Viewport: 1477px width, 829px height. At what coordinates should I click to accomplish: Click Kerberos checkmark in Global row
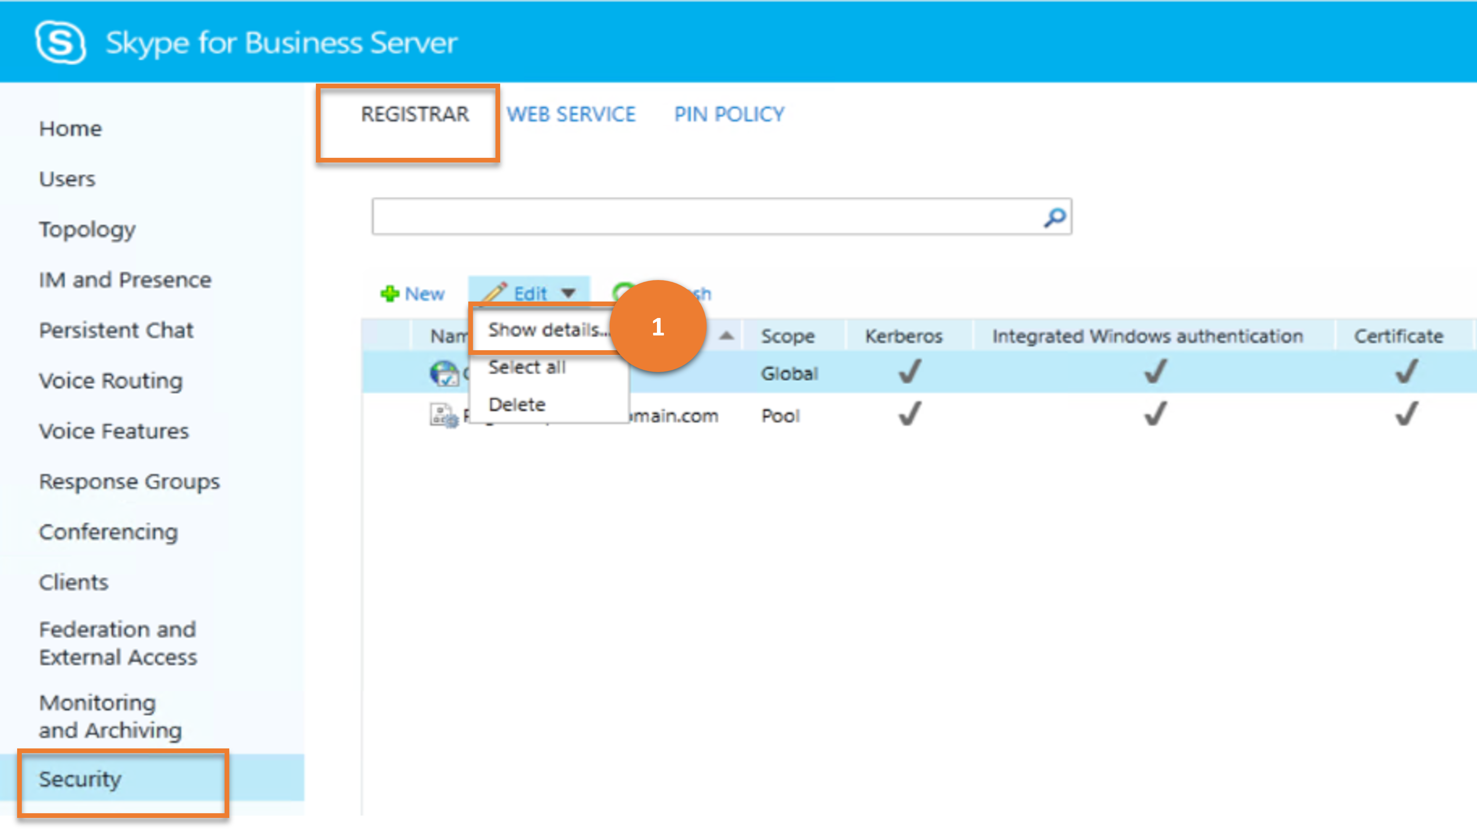click(x=910, y=371)
